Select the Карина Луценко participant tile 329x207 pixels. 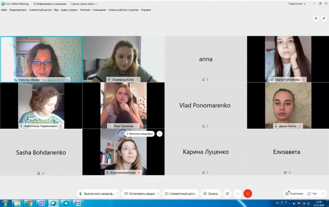(206, 152)
